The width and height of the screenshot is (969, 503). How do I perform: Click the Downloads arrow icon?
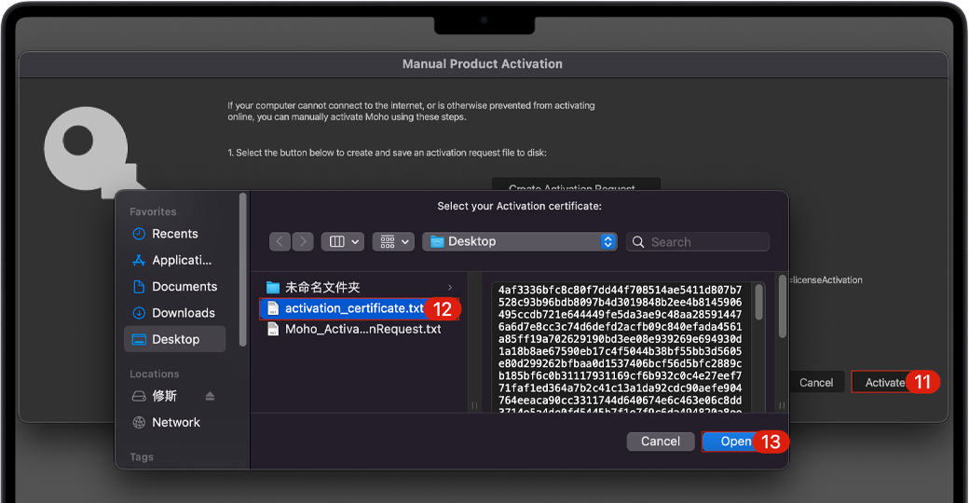[x=139, y=313]
